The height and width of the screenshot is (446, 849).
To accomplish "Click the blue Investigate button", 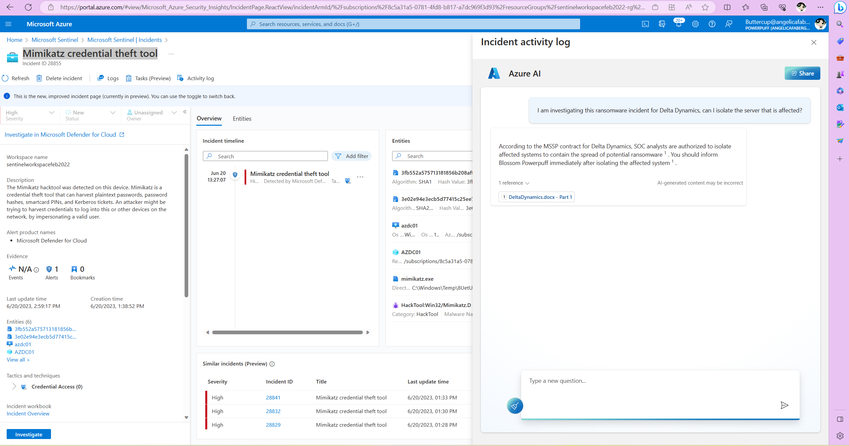I will [29, 434].
